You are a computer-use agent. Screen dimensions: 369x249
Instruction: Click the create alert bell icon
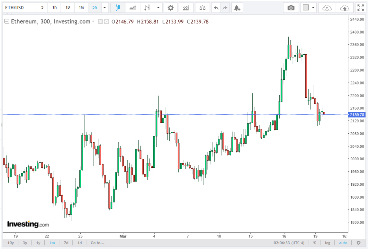pos(236,8)
